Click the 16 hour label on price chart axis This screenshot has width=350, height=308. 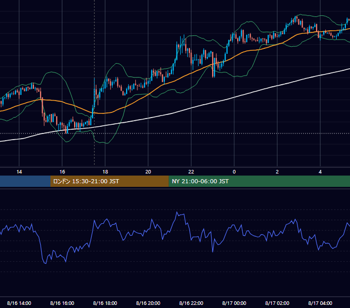click(62, 172)
